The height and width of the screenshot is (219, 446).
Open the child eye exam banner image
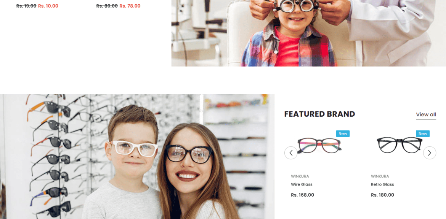(x=309, y=33)
